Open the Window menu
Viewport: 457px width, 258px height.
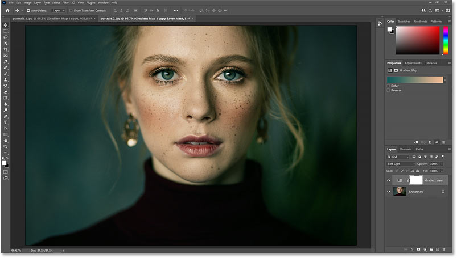[103, 3]
